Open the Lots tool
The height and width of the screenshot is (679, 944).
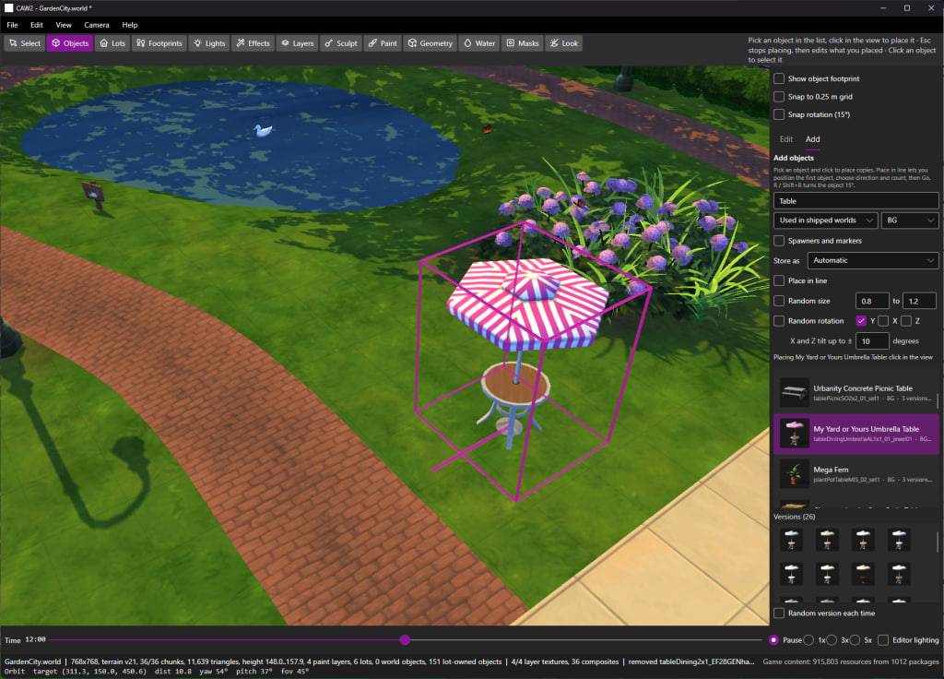112,43
